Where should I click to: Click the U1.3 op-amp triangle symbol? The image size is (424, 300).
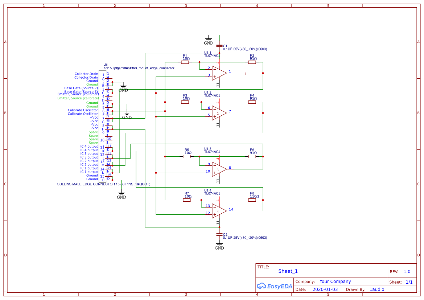pyautogui.click(x=219, y=169)
